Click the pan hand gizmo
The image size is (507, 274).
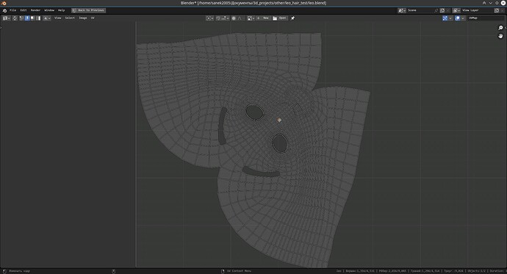(500, 36)
